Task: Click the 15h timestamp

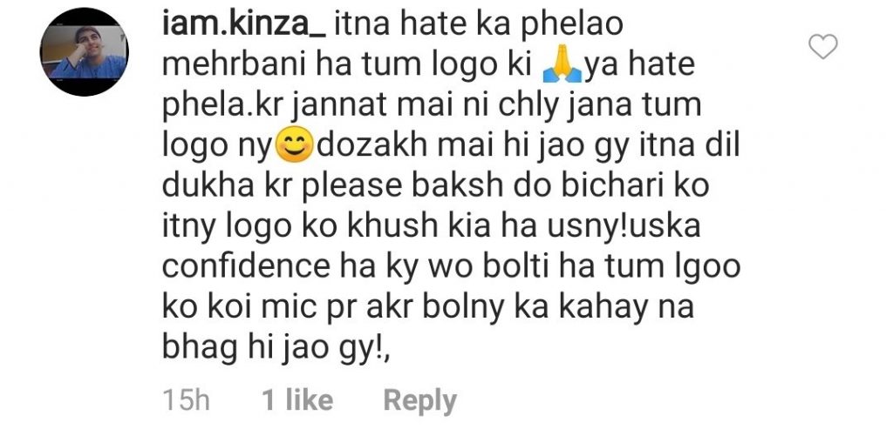Action: [186, 400]
